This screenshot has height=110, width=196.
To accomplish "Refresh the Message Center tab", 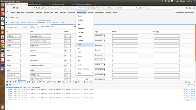I will pyautogui.click(x=32, y=23).
